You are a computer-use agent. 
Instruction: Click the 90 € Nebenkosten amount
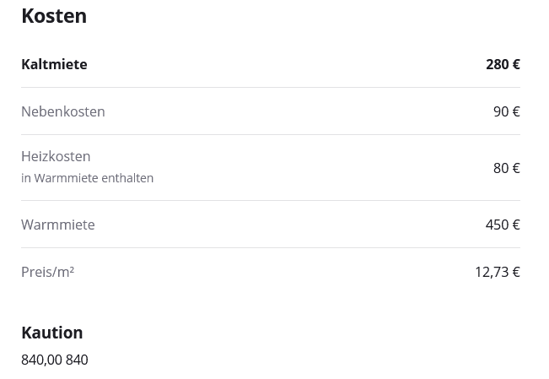pyautogui.click(x=506, y=111)
